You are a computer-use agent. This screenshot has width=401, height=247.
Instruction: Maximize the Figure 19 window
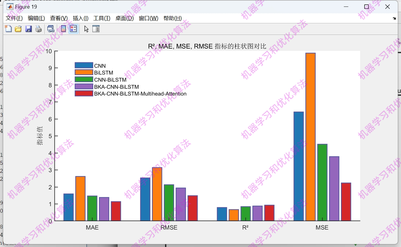[x=366, y=7]
